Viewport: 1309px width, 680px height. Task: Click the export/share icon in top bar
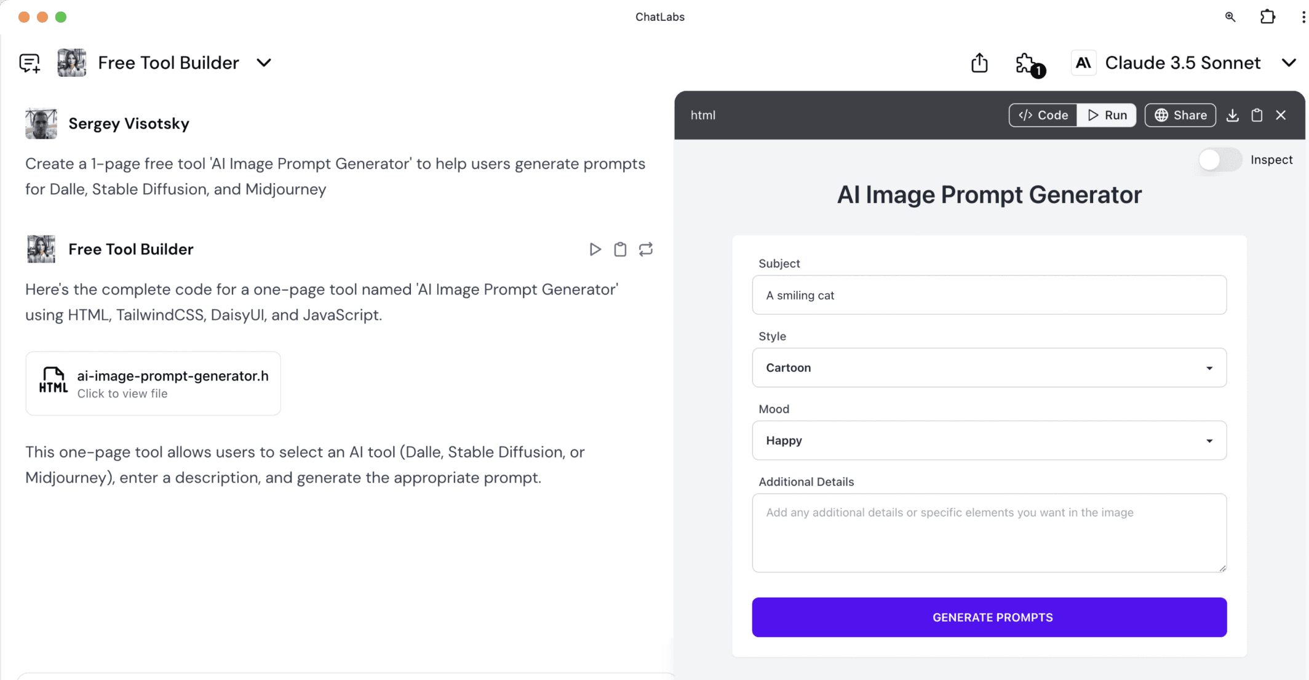[979, 62]
